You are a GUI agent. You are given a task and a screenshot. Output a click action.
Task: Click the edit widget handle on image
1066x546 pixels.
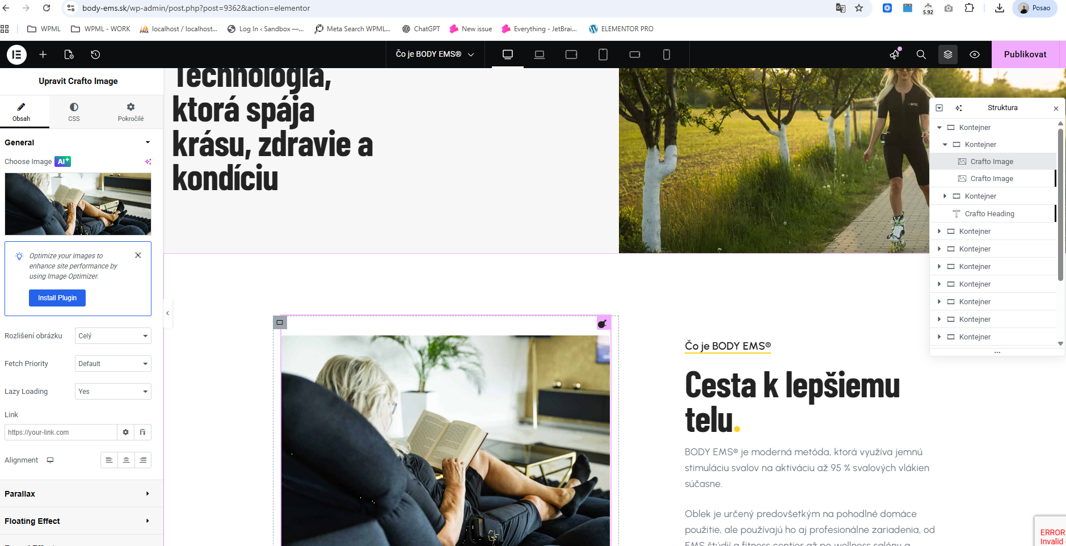click(603, 323)
